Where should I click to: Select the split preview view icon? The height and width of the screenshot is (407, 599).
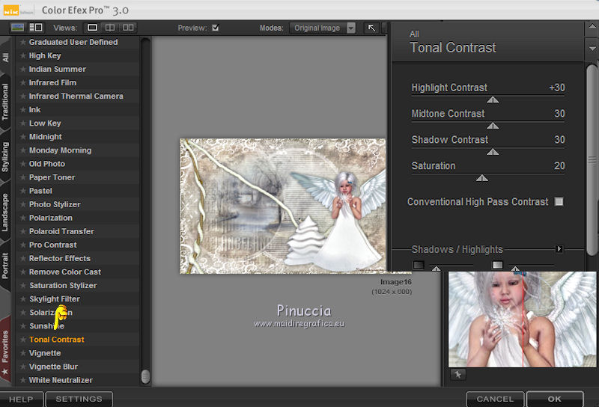coord(111,28)
